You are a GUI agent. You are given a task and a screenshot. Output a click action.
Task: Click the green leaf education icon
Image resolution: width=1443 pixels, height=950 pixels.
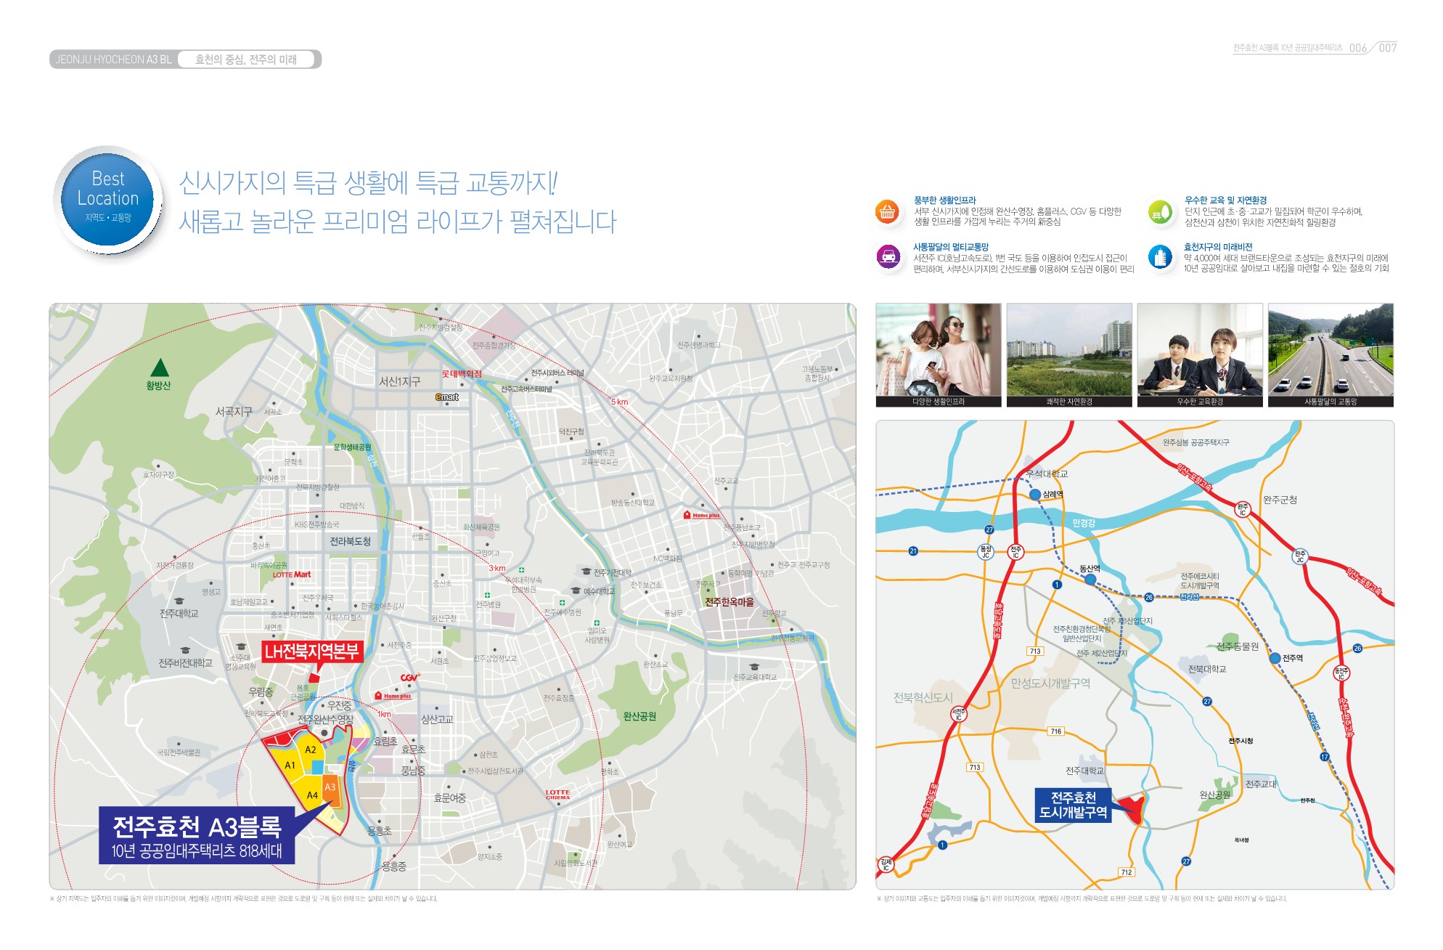[x=1160, y=212]
